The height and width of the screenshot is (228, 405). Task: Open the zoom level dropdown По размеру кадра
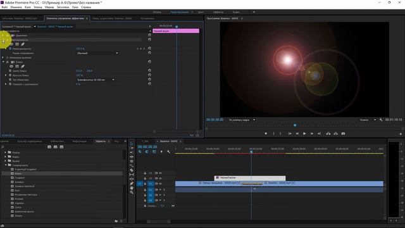[242, 120]
